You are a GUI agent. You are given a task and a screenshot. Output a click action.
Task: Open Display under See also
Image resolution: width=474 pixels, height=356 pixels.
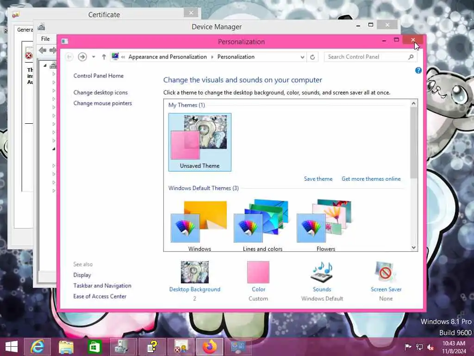(82, 275)
